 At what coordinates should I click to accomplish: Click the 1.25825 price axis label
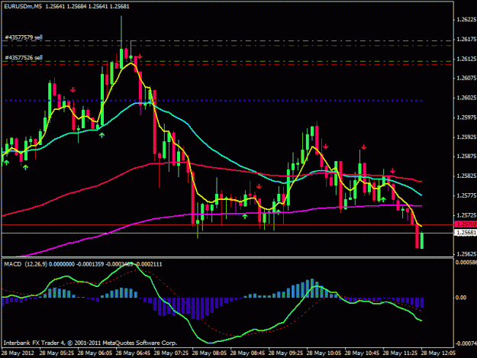(x=466, y=176)
